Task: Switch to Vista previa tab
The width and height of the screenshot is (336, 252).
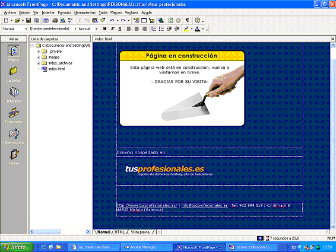Action: pos(140,232)
